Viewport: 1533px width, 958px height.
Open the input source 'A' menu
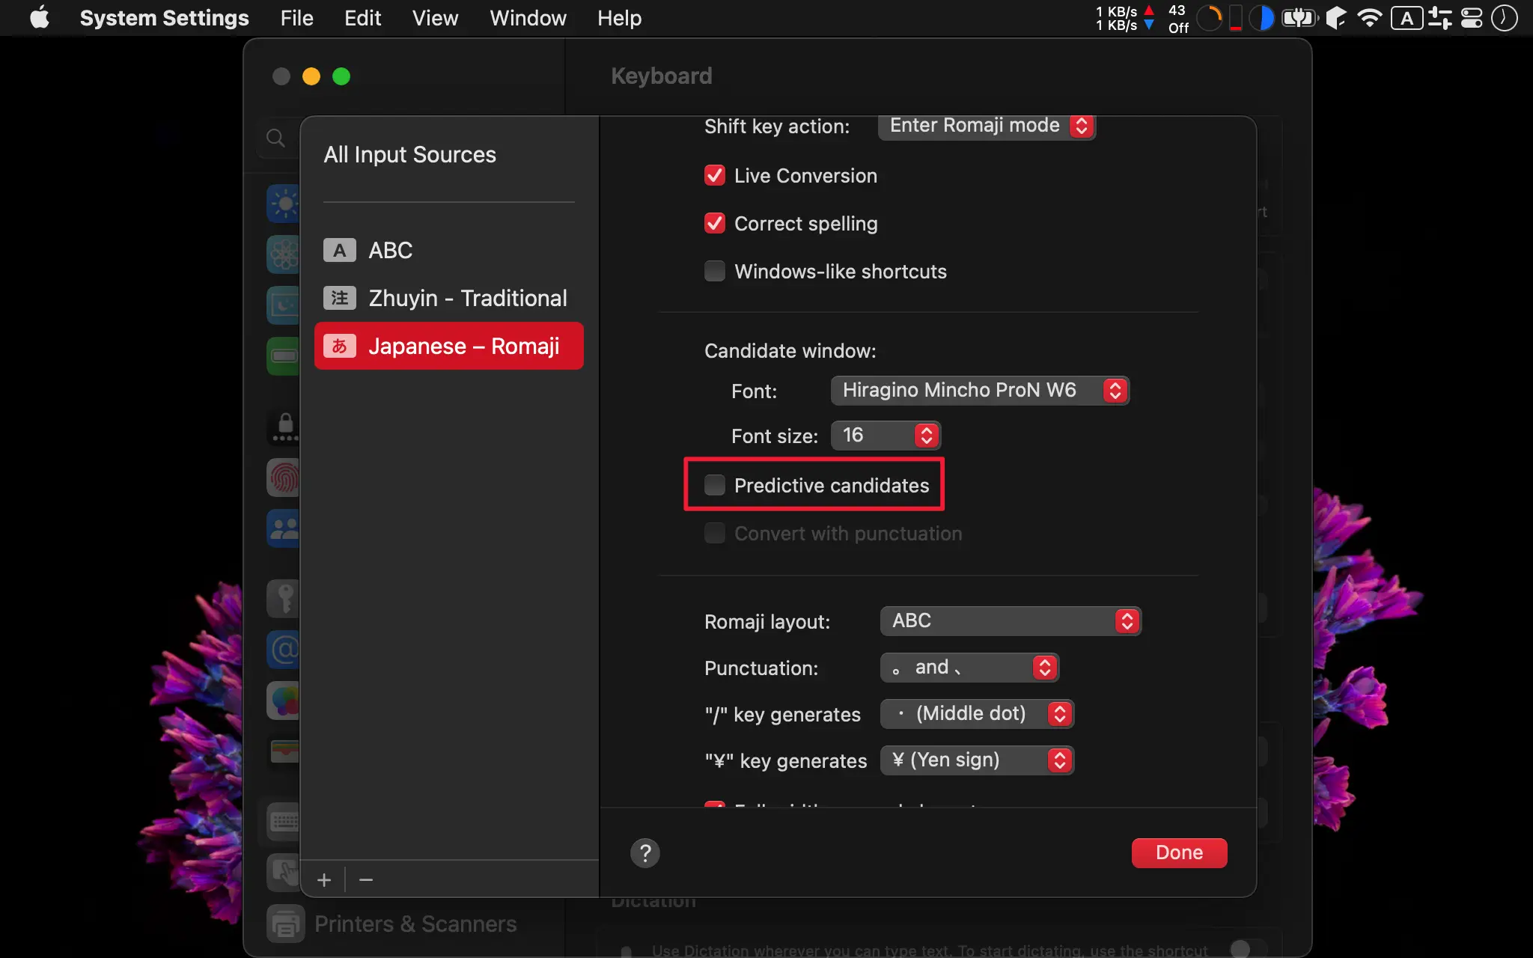1406,18
